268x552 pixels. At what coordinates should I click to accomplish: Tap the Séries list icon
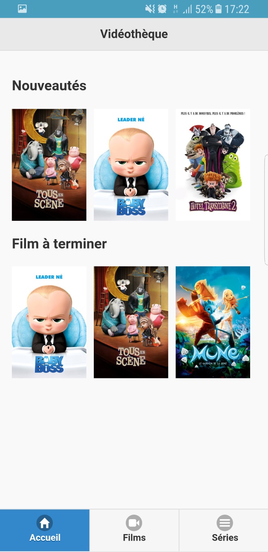tap(225, 523)
